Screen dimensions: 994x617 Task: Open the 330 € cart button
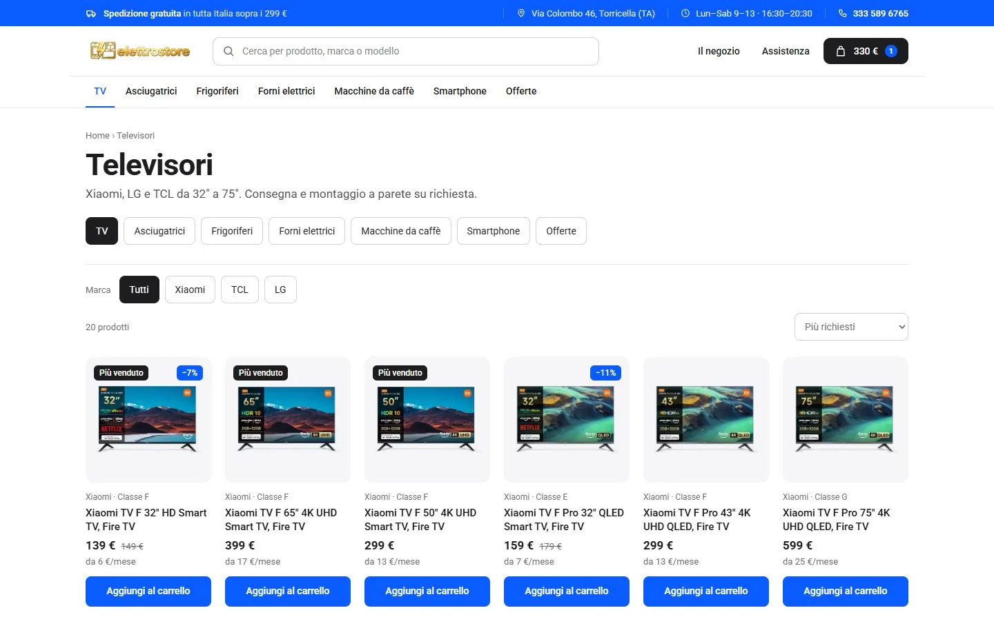point(866,51)
